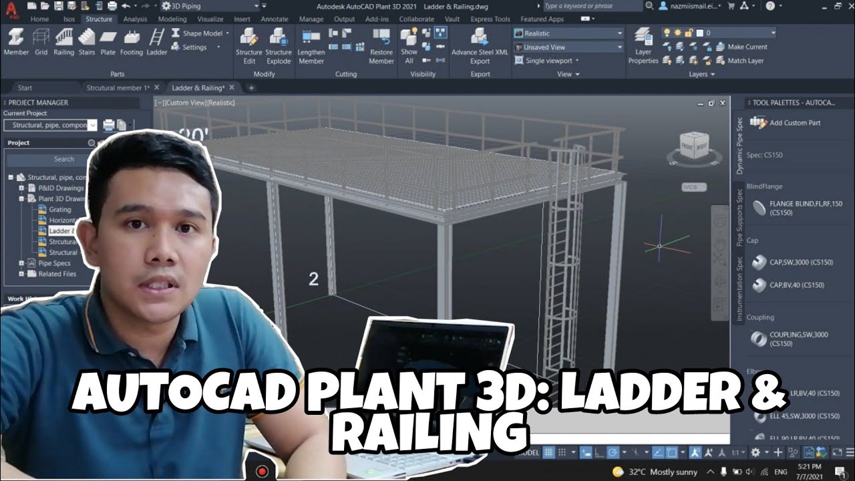855x481 pixels.
Task: Click Match Layer button
Action: pos(739,61)
